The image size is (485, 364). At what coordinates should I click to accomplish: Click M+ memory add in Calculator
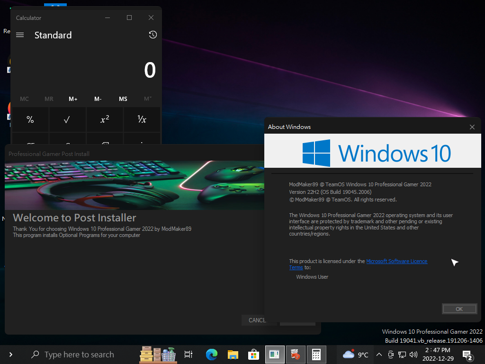(x=73, y=99)
